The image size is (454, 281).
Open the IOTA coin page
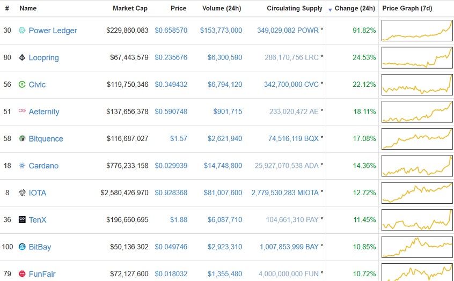tap(38, 193)
